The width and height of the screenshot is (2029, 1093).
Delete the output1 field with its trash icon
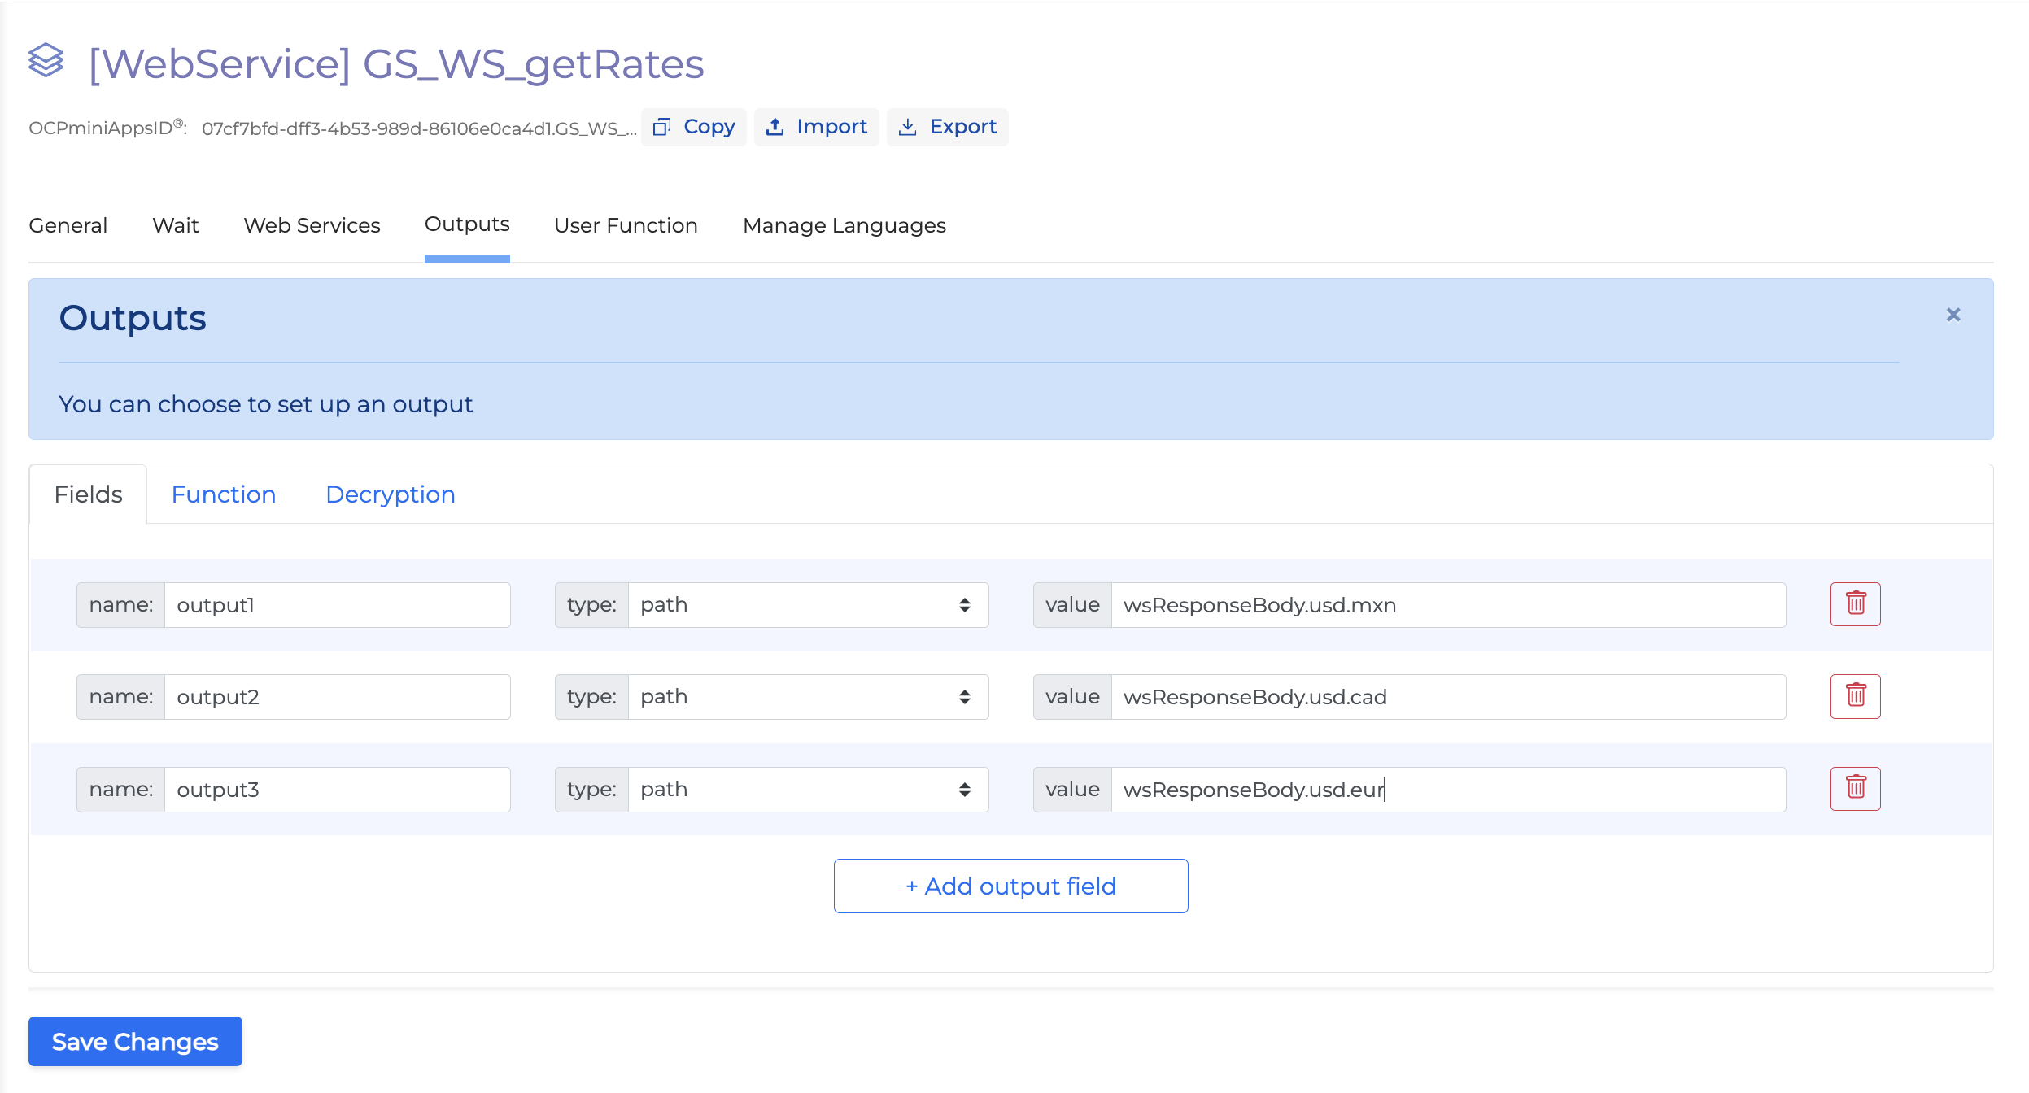point(1855,604)
